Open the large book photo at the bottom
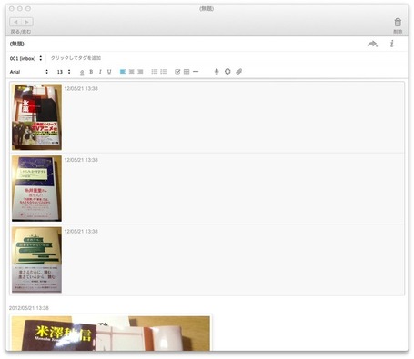This screenshot has width=414, height=359. pyautogui.click(x=111, y=334)
